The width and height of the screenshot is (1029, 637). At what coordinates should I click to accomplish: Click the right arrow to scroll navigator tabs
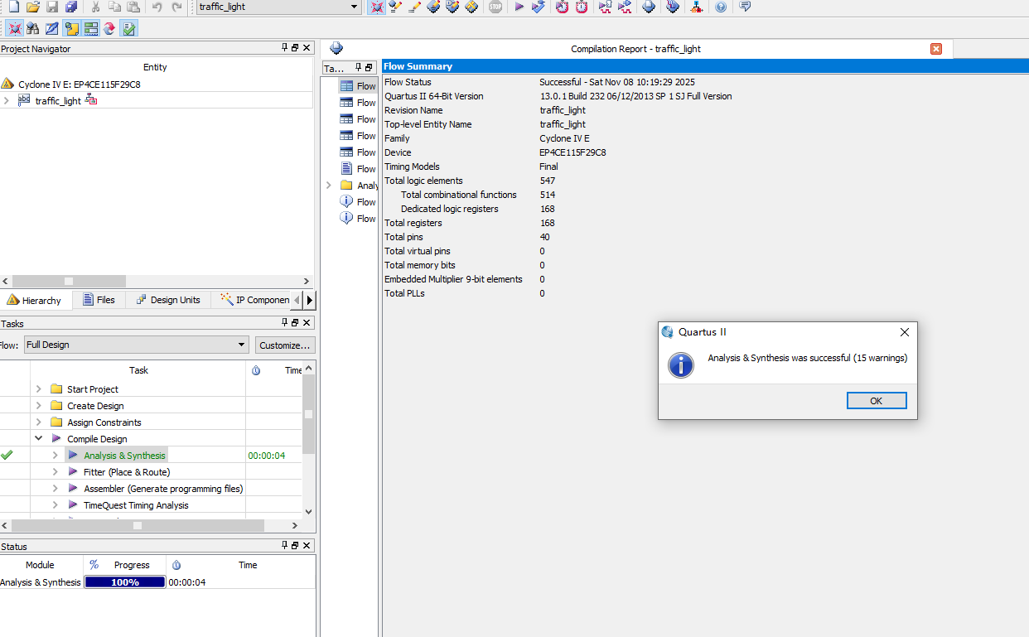coord(310,300)
